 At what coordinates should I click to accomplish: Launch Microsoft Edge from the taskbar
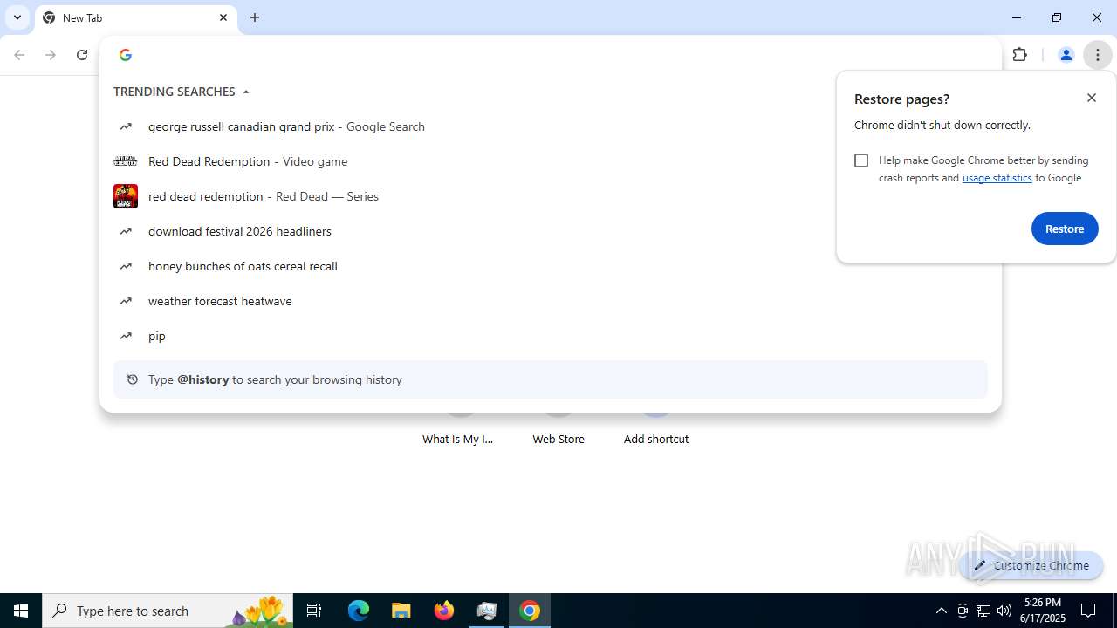tap(359, 611)
